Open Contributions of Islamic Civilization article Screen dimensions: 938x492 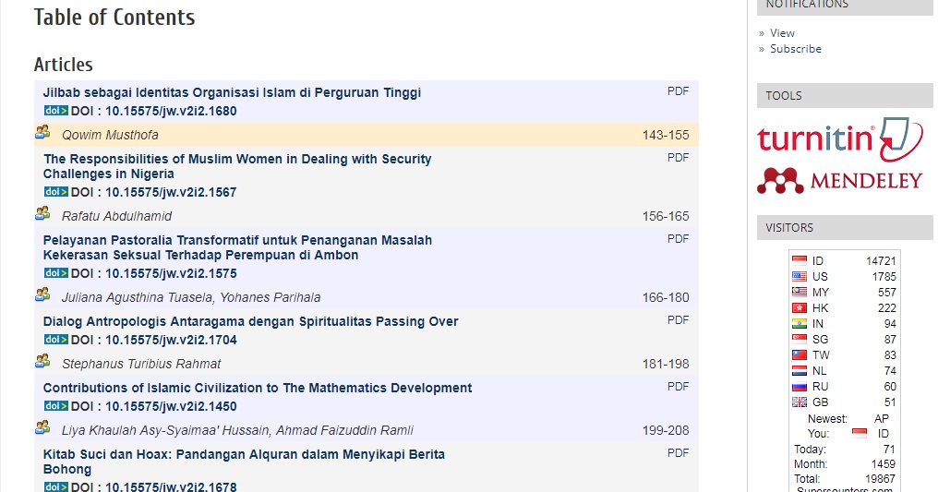258,388
